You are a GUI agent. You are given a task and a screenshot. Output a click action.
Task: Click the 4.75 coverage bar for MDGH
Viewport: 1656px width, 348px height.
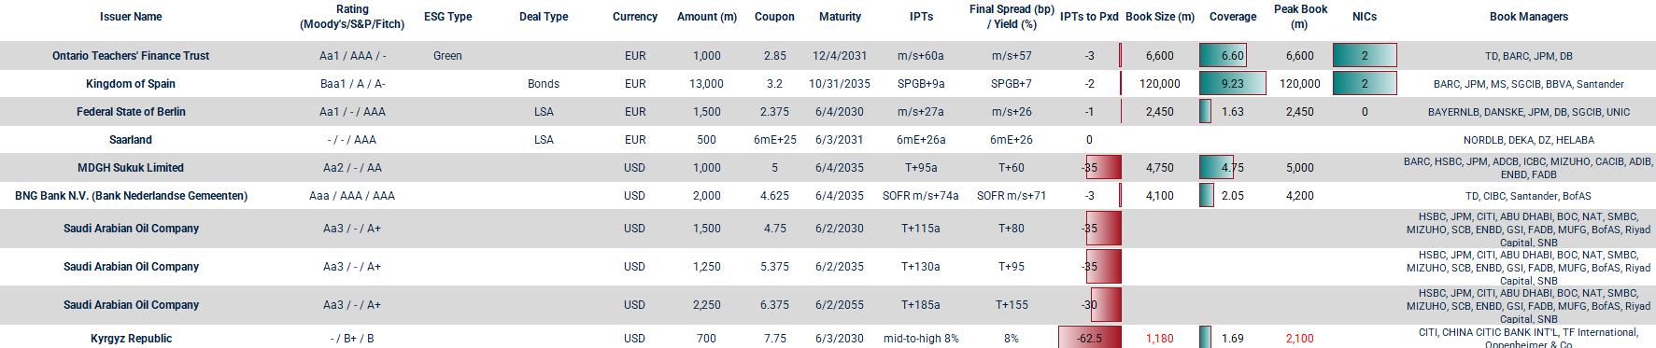coord(1216,167)
